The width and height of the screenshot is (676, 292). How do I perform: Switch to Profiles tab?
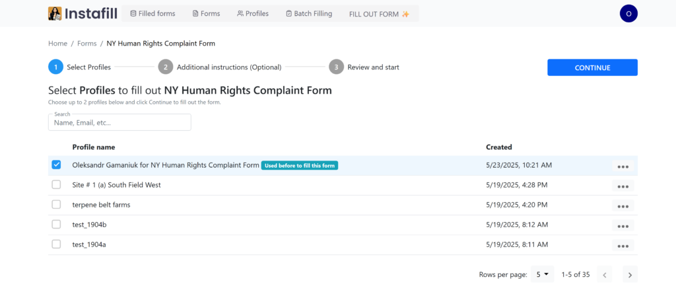pos(253,13)
